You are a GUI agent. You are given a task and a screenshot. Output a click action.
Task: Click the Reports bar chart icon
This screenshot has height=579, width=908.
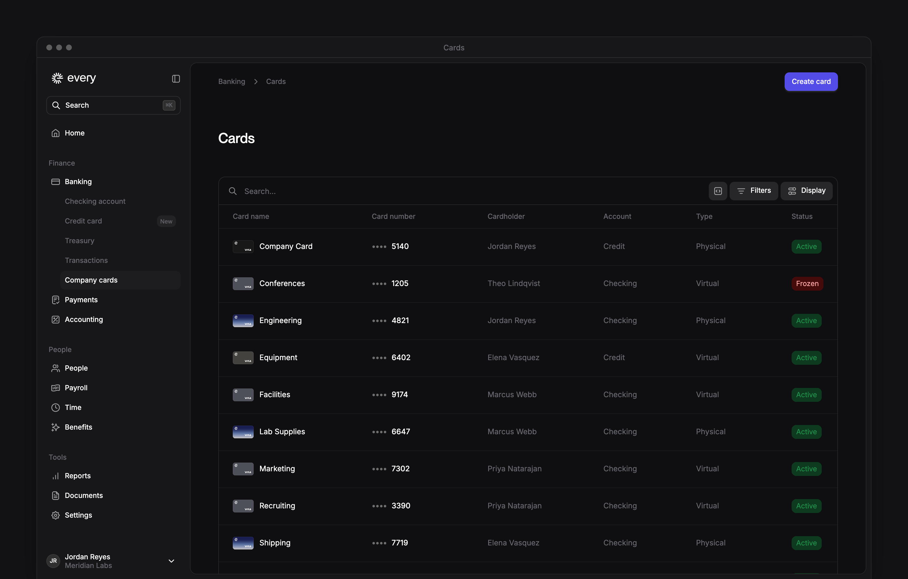point(55,476)
